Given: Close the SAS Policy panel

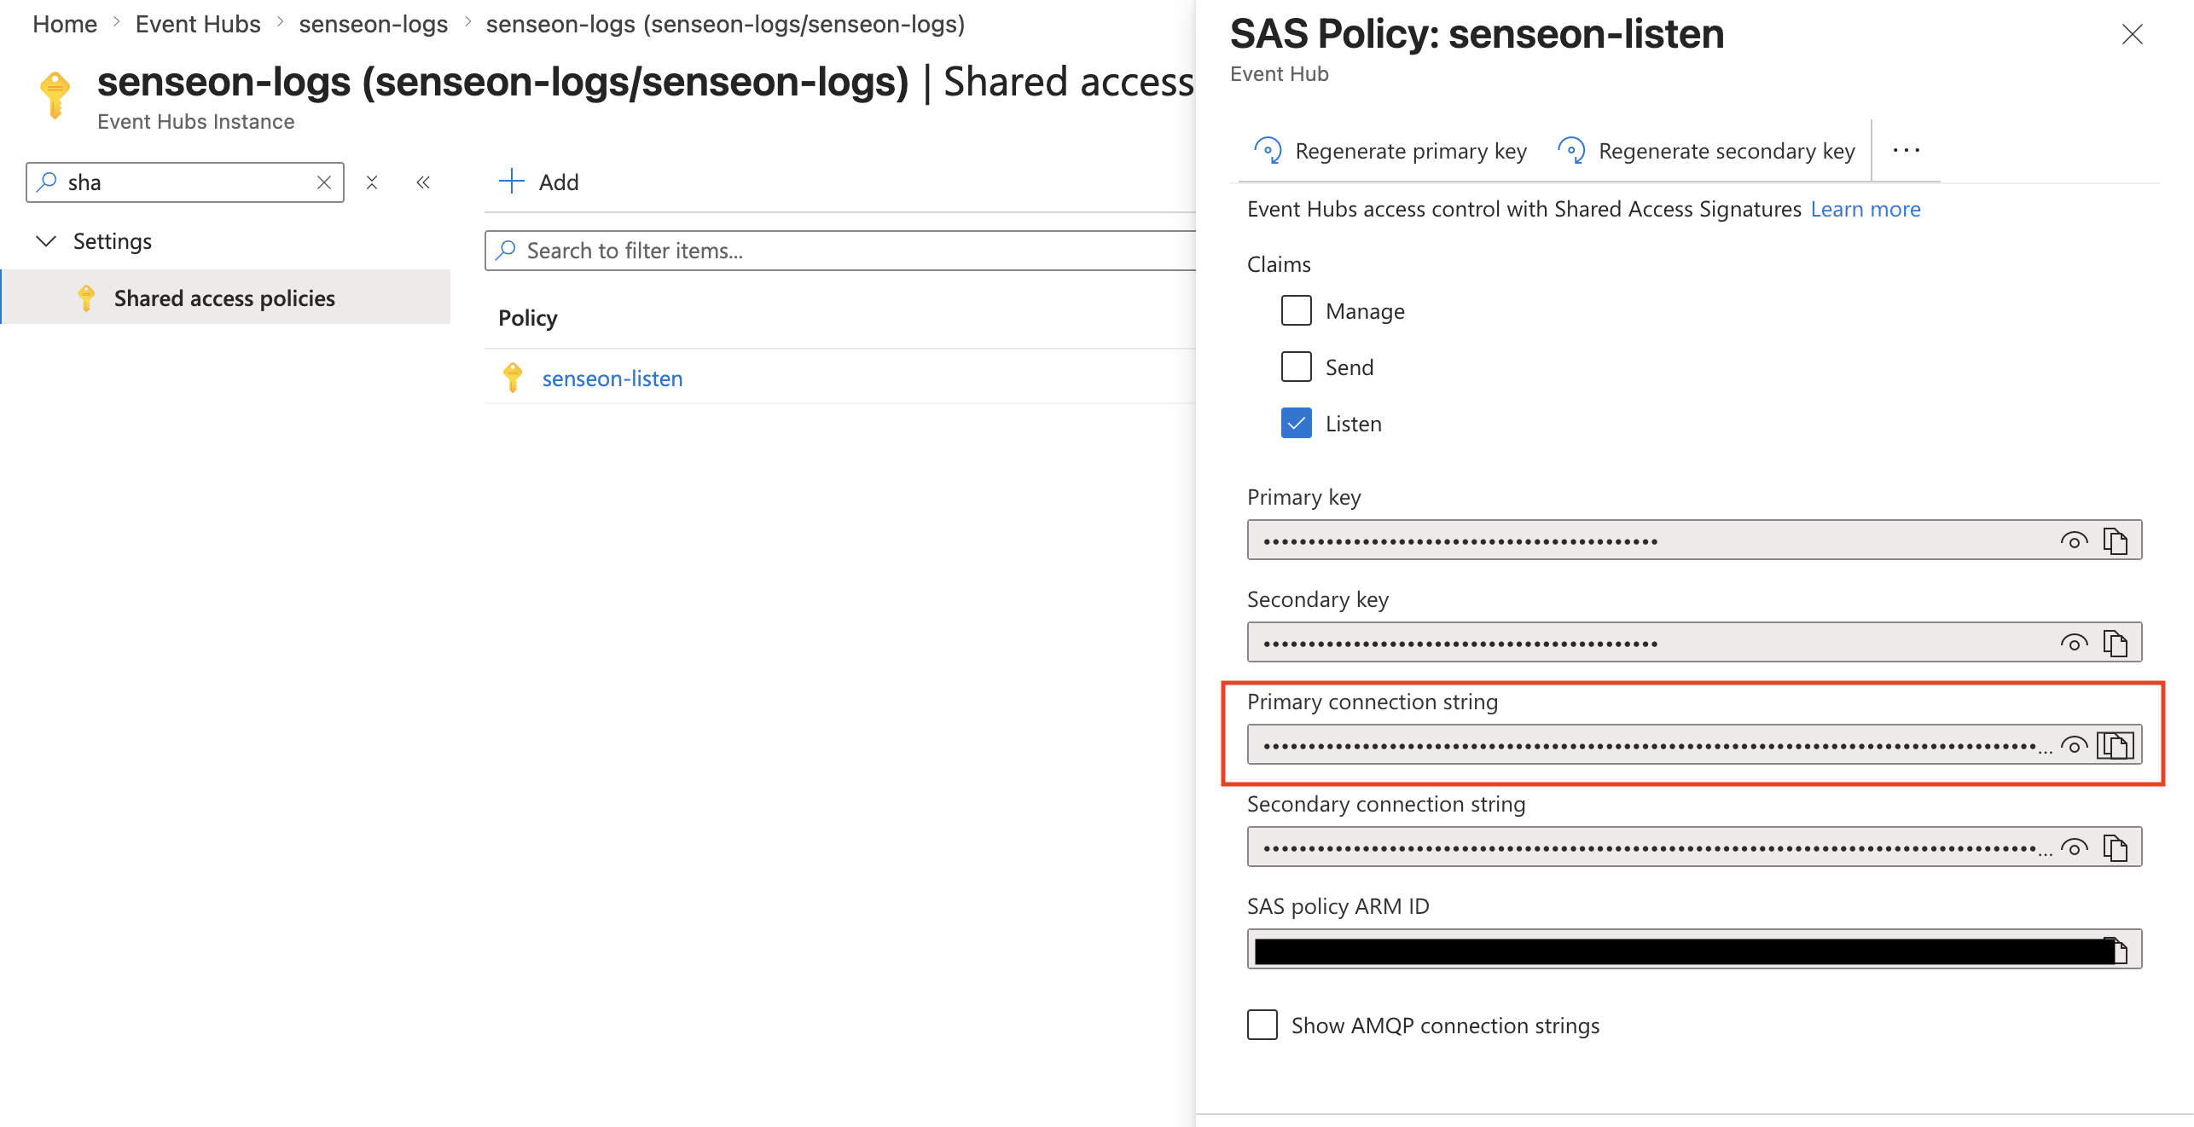Looking at the screenshot, I should [2132, 34].
